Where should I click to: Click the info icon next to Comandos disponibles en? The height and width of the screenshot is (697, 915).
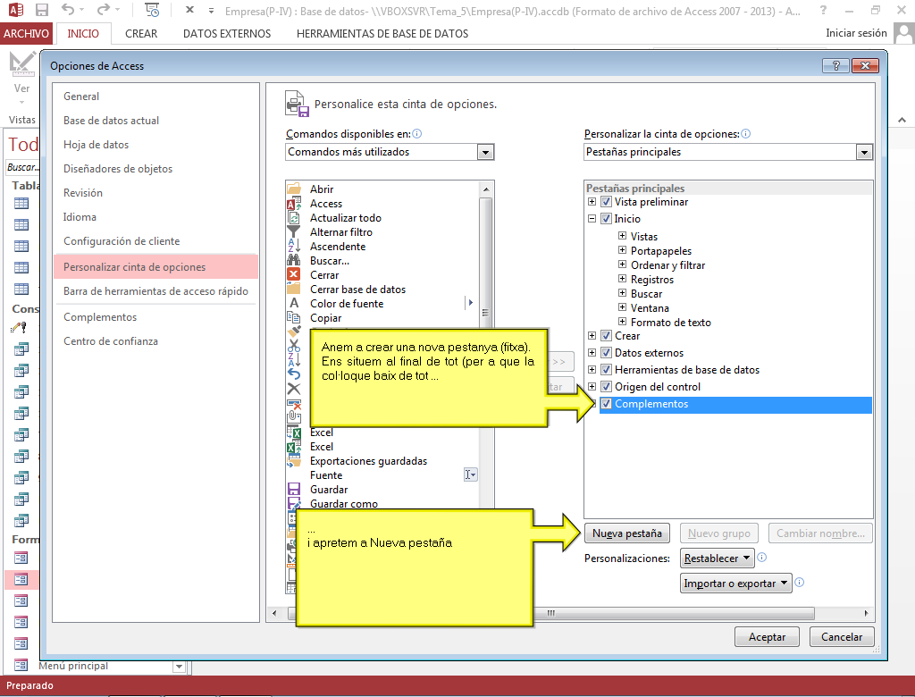click(416, 134)
